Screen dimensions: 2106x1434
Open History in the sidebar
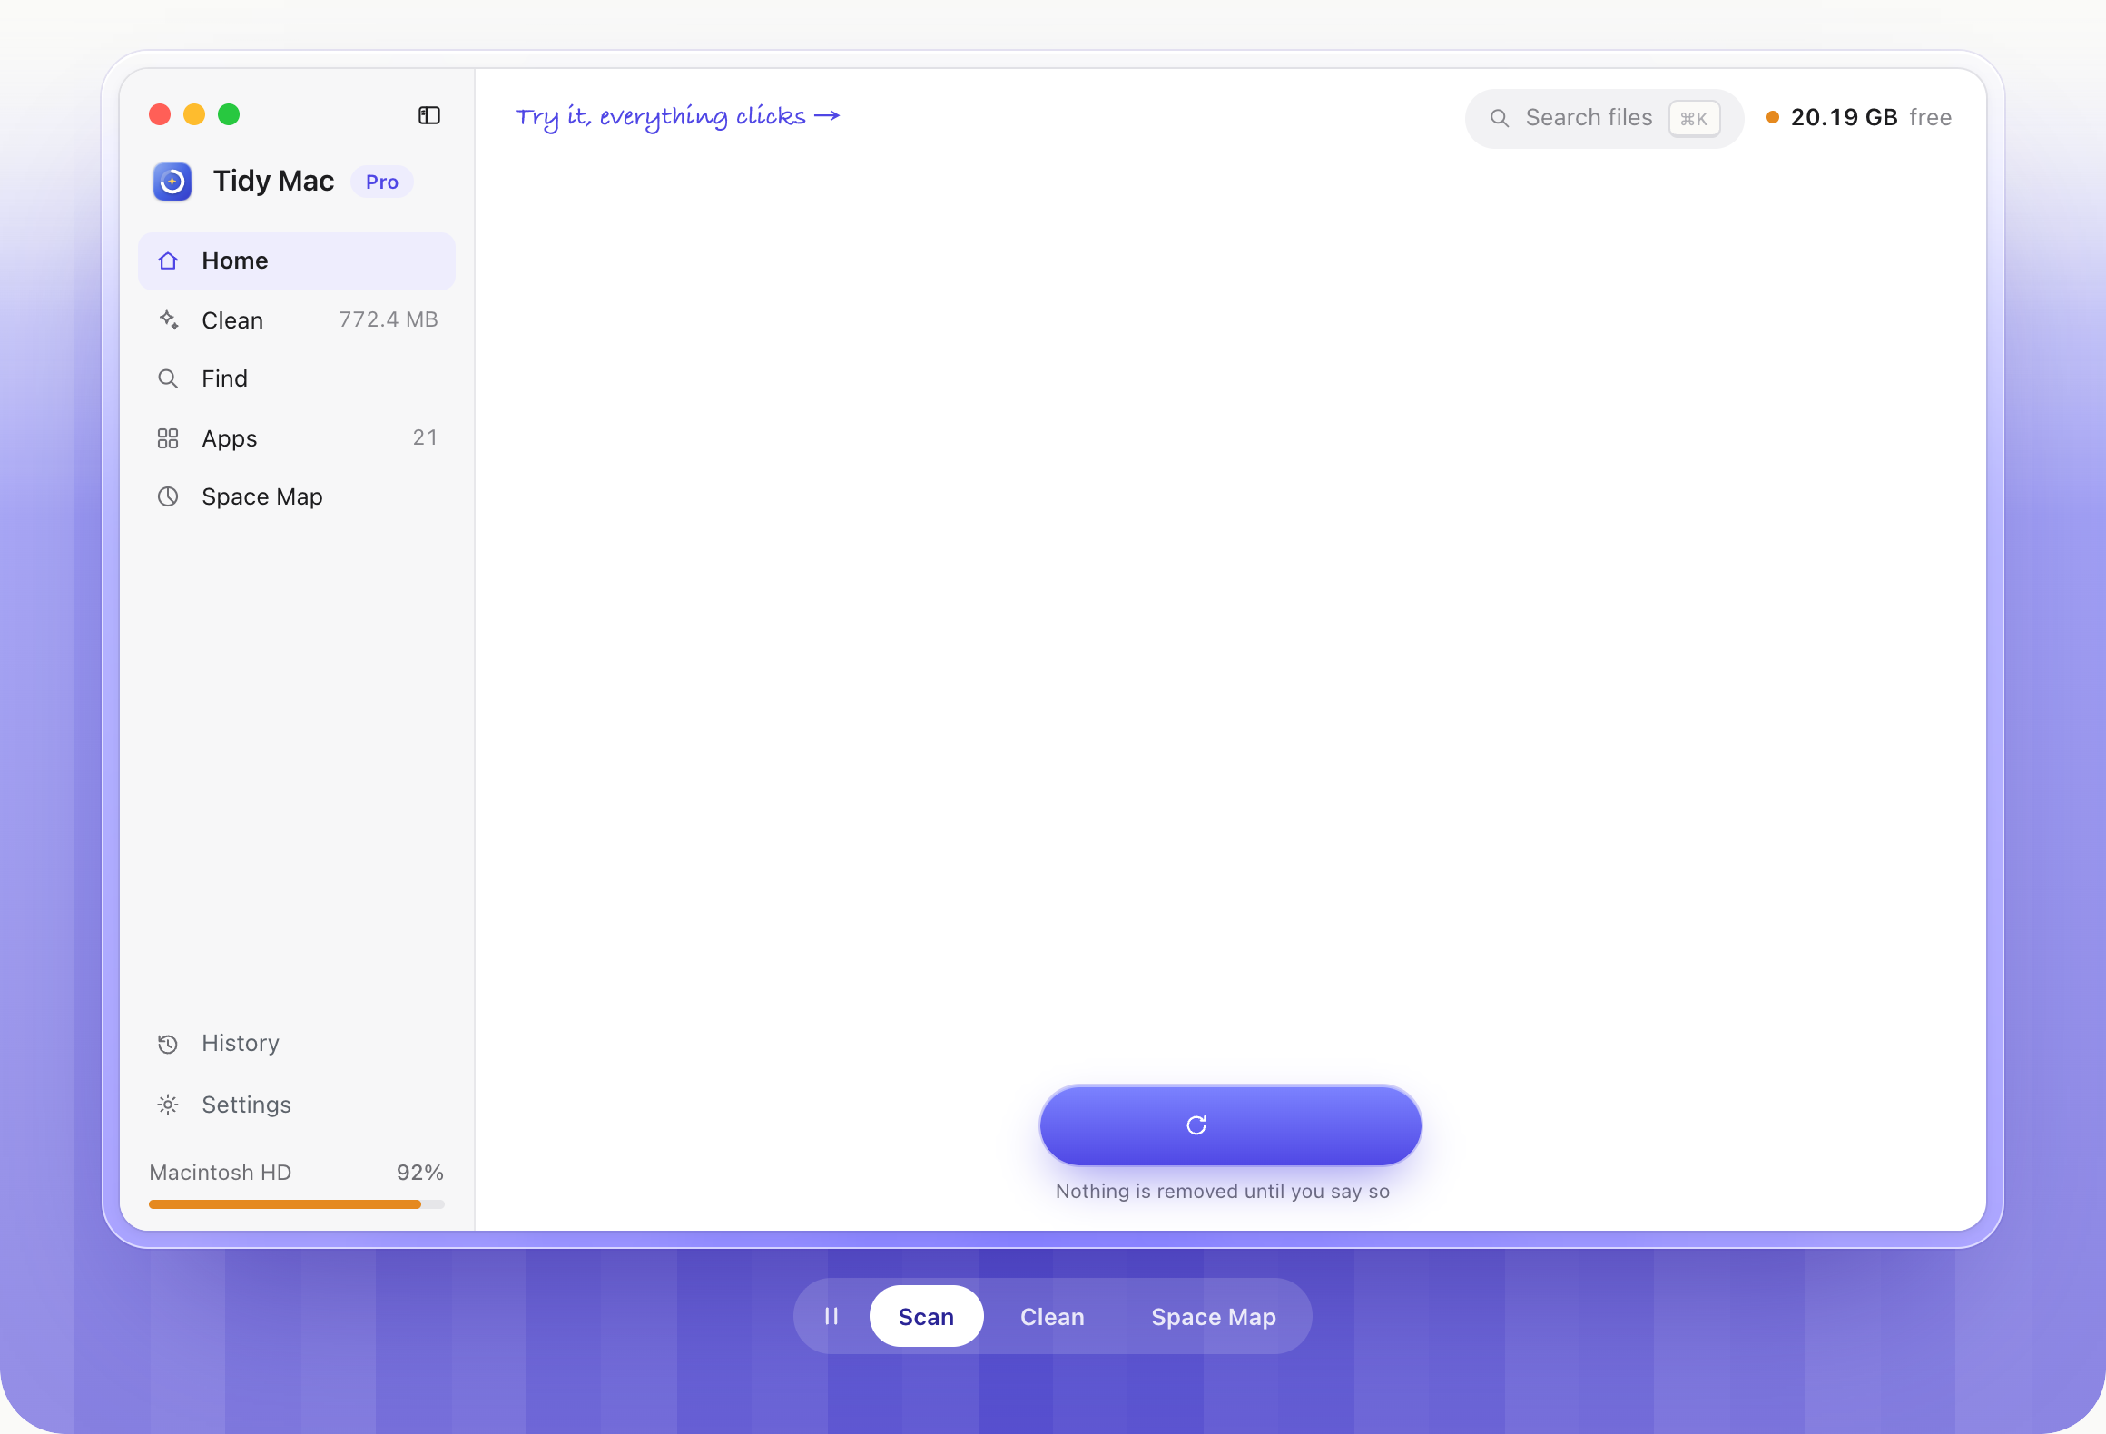coord(297,1044)
